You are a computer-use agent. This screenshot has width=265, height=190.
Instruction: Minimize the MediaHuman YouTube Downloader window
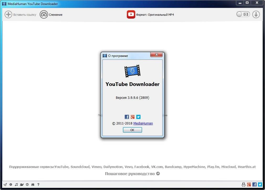(x=240, y=3)
